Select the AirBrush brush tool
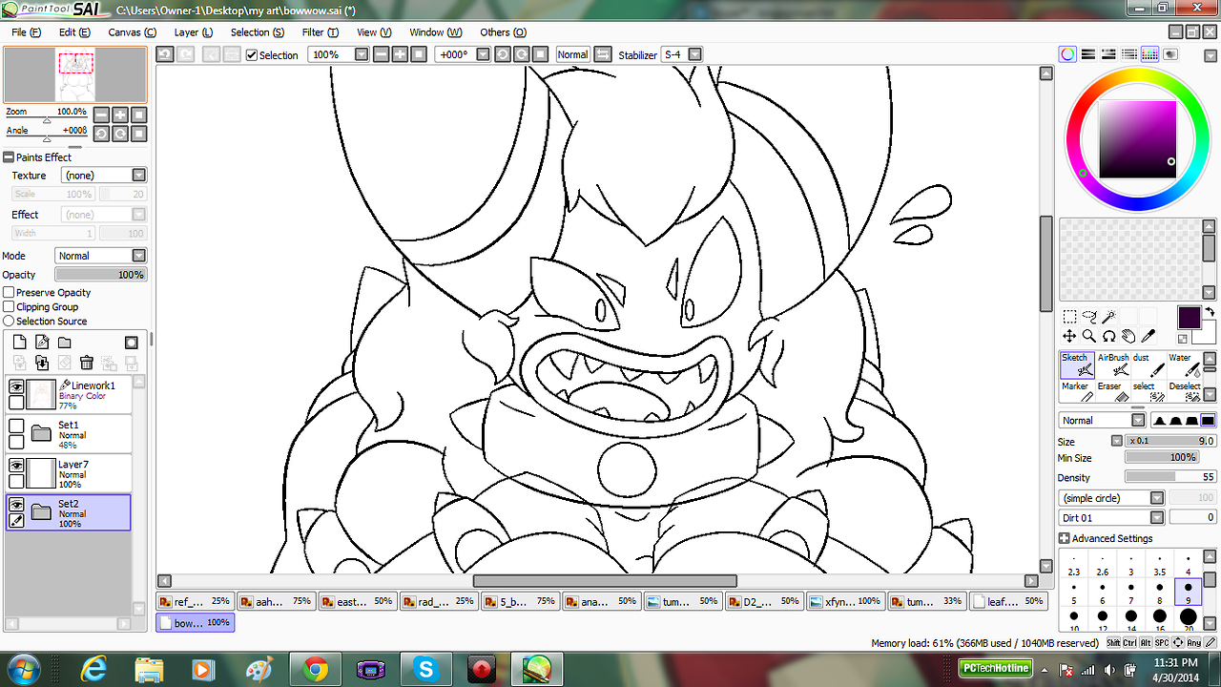The image size is (1221, 687). pos(1112,364)
